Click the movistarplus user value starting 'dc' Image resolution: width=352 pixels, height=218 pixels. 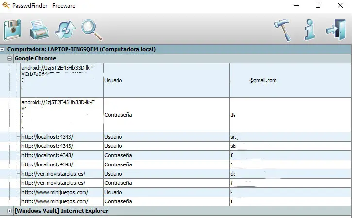[x=290, y=174]
